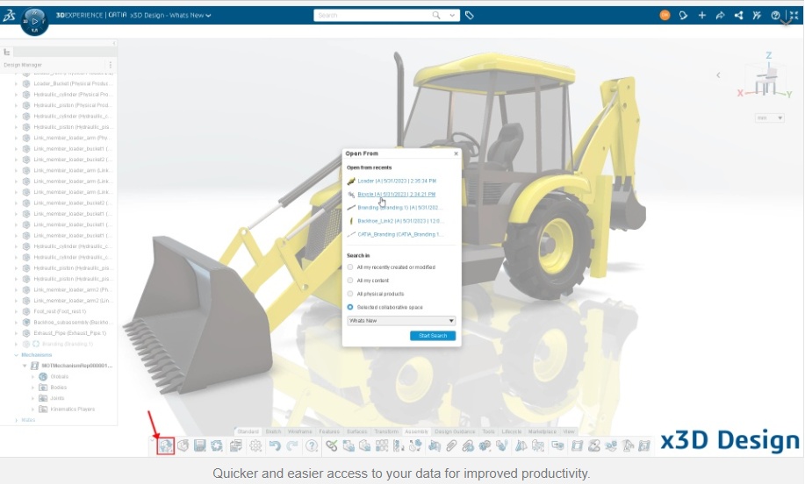Click the gear settings icon in action bar
805x484 pixels.
255,446
